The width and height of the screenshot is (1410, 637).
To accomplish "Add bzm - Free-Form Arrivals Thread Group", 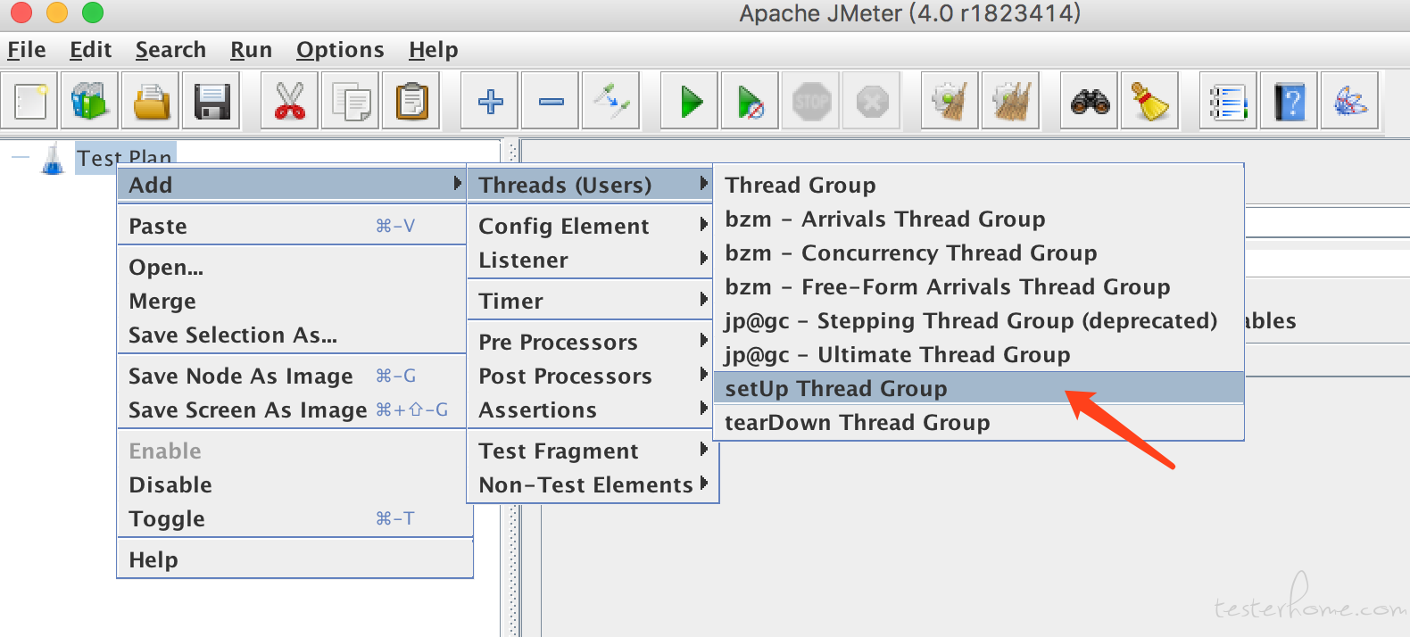I will click(x=978, y=286).
